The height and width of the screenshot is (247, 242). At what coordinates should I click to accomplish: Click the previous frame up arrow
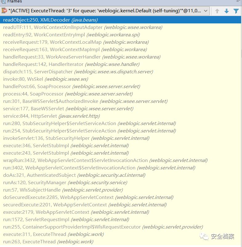pyautogui.click(x=217, y=11)
